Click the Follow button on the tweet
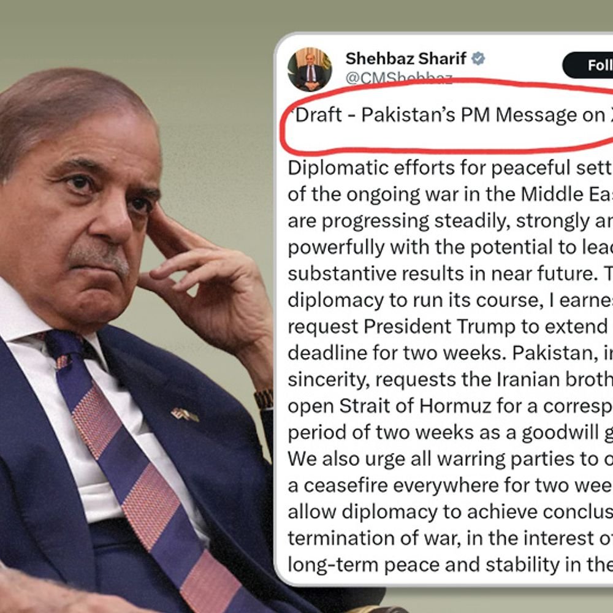613x613 pixels. 588,65
